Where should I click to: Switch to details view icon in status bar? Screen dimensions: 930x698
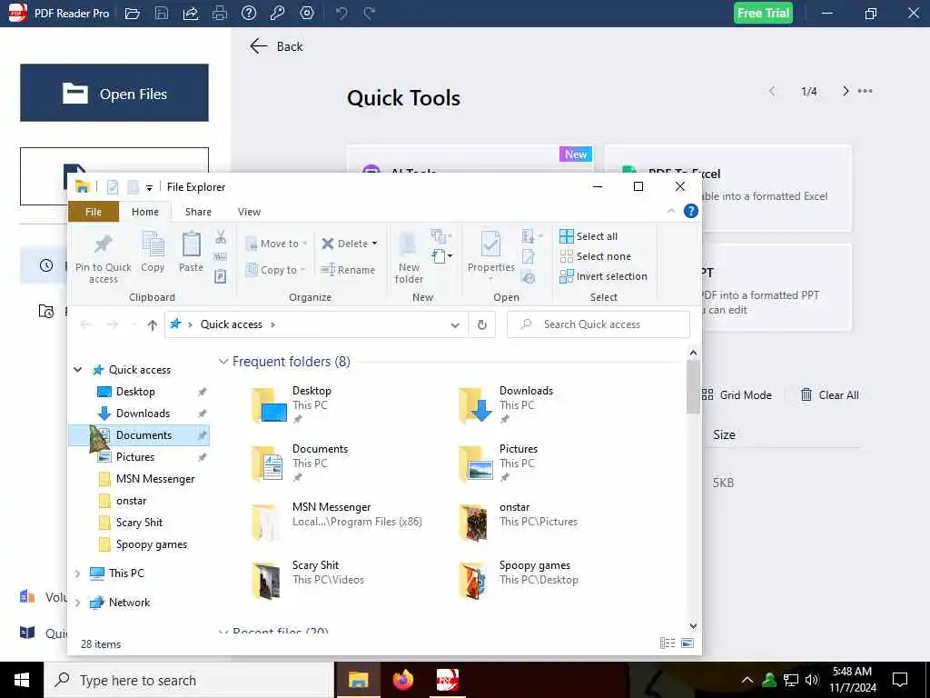tap(668, 643)
